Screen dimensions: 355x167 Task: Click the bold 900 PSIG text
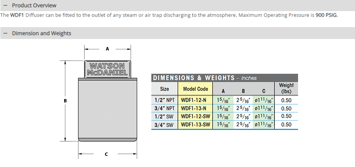pos(326,15)
